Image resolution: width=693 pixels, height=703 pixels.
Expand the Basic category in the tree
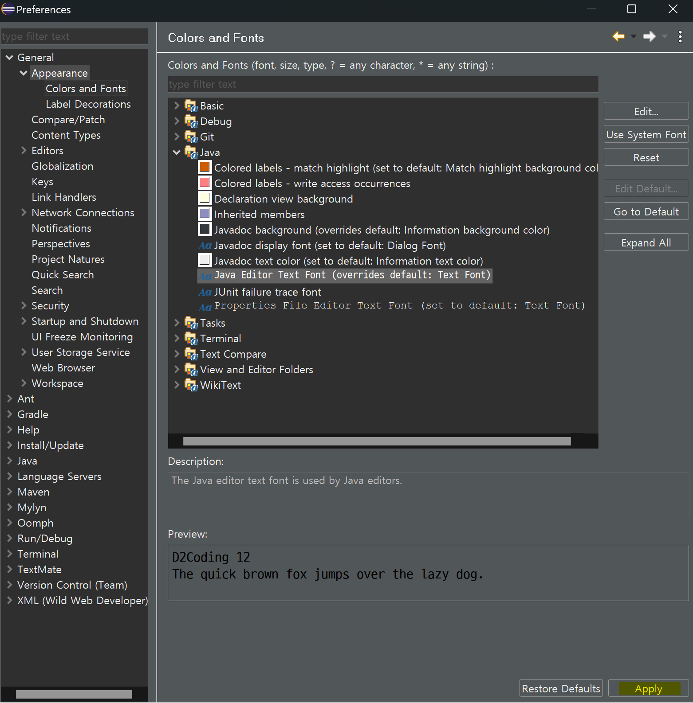pyautogui.click(x=177, y=105)
